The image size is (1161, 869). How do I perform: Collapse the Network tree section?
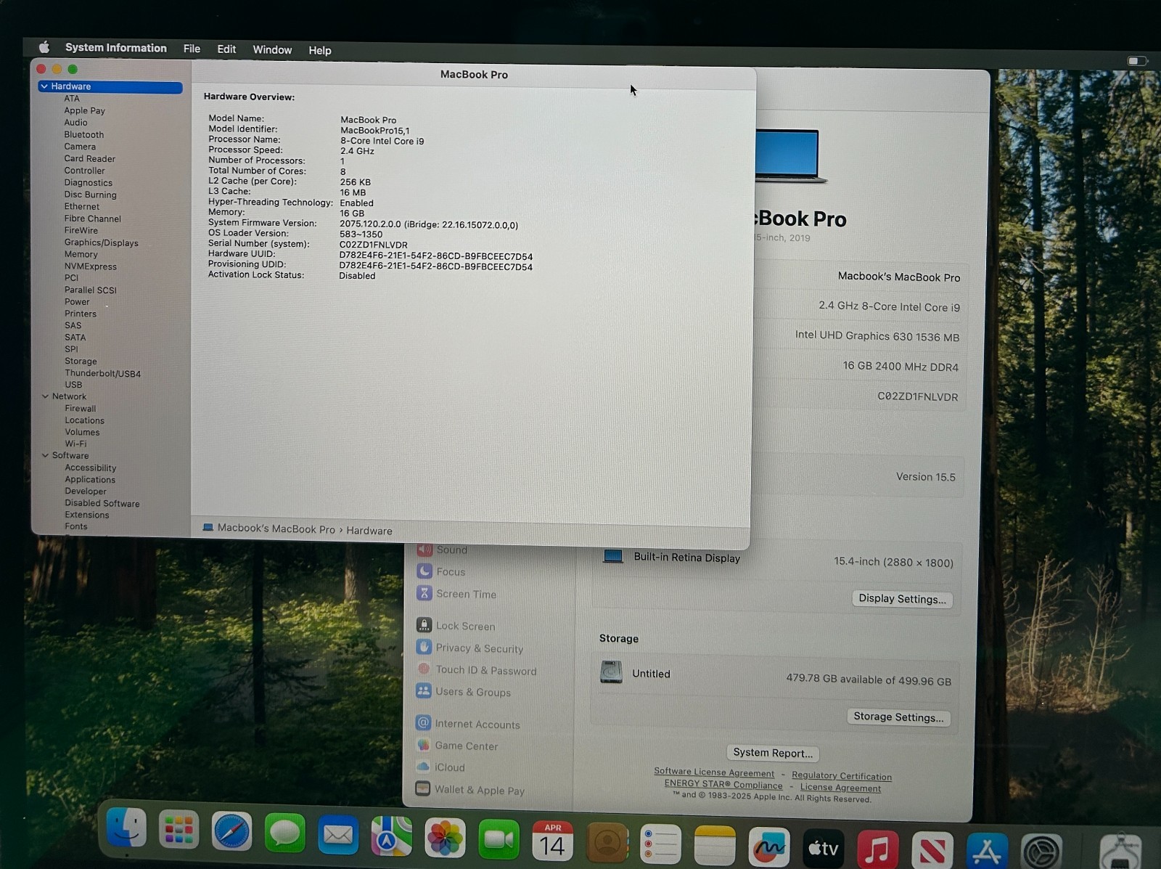pyautogui.click(x=45, y=396)
